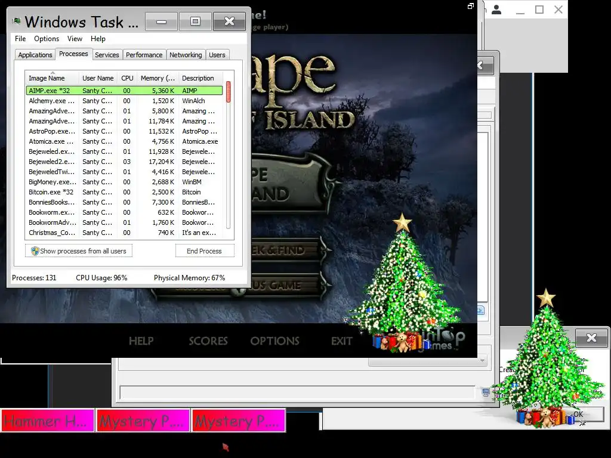Click OPTIONS in the game menu
The height and width of the screenshot is (458, 611).
(274, 341)
